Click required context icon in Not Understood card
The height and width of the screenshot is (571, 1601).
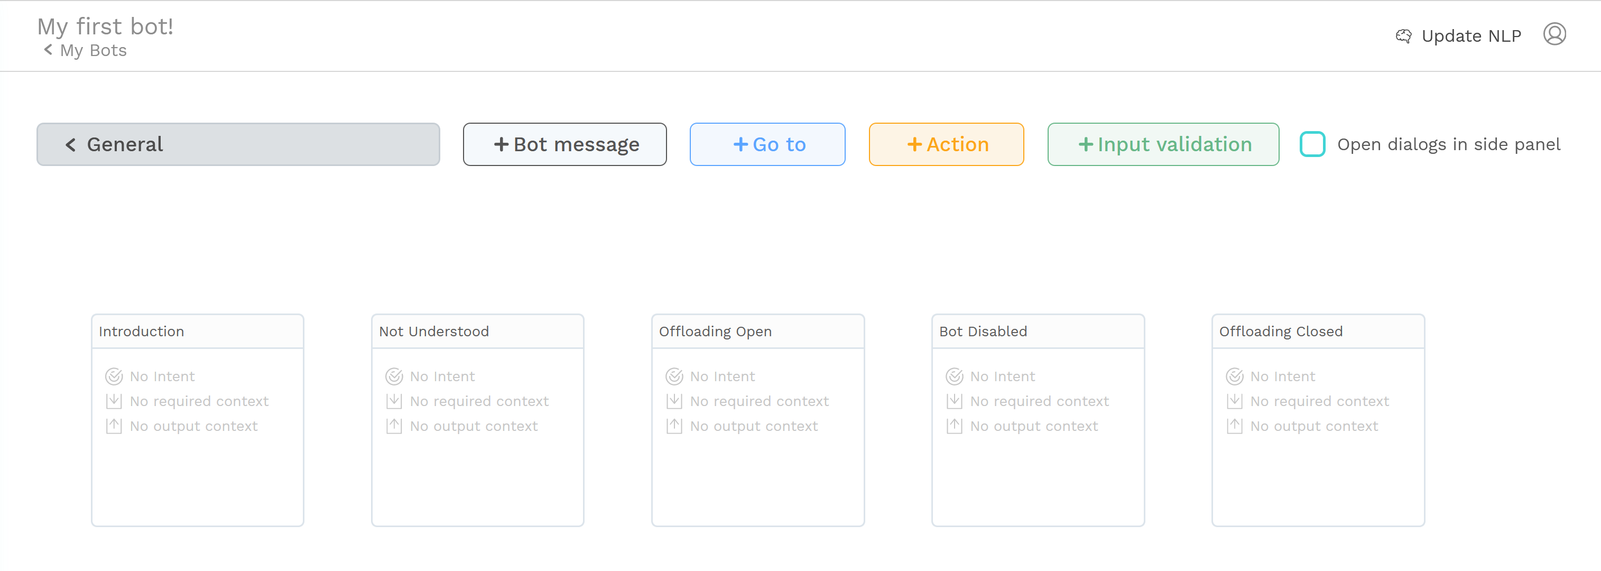click(394, 401)
